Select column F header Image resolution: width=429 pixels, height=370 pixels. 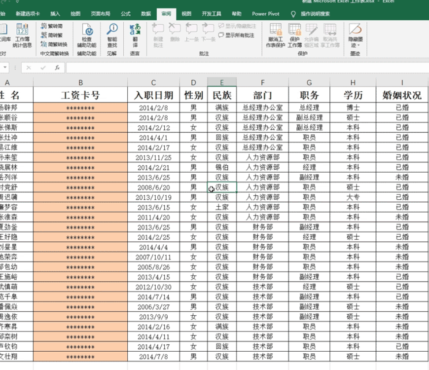click(263, 82)
